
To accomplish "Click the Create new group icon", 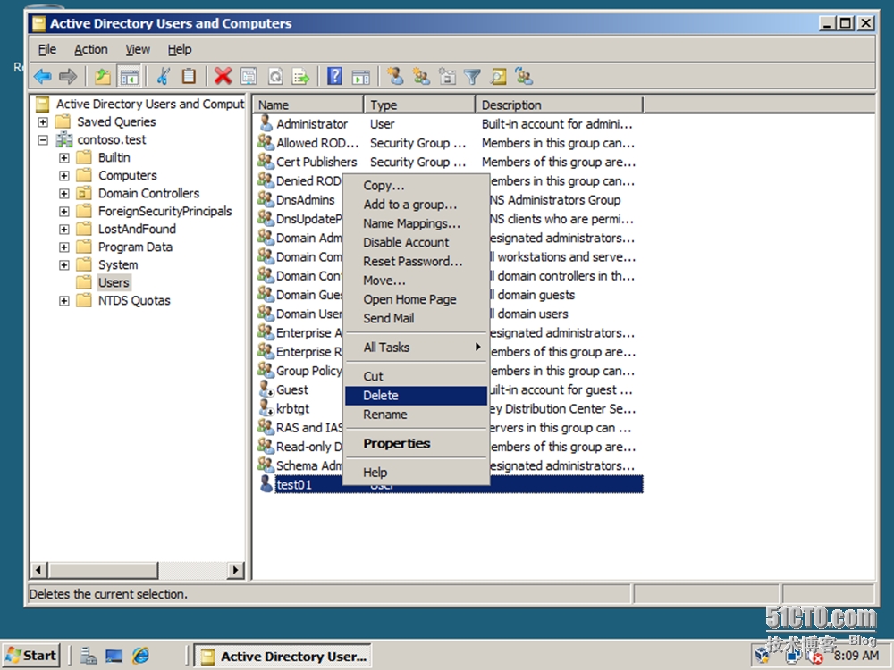I will pos(421,76).
